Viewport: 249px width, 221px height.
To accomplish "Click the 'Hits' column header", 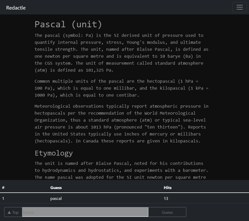I will (x=167, y=188).
